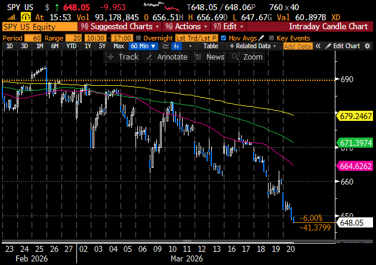The height and width of the screenshot is (265, 376).
Task: Select the 1D range tab
Action: coord(10,46)
